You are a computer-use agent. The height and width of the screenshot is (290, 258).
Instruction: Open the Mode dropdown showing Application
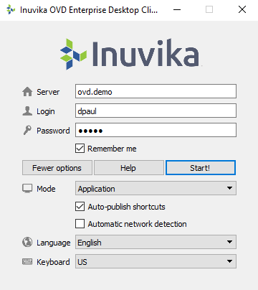point(156,188)
